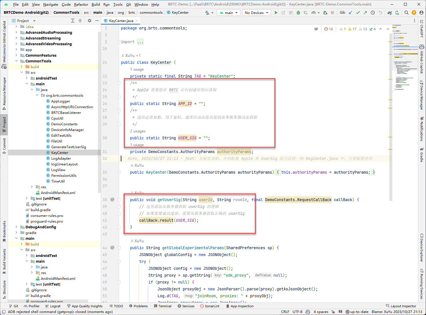Click the Debug bug icon in toolbar

click(x=298, y=13)
